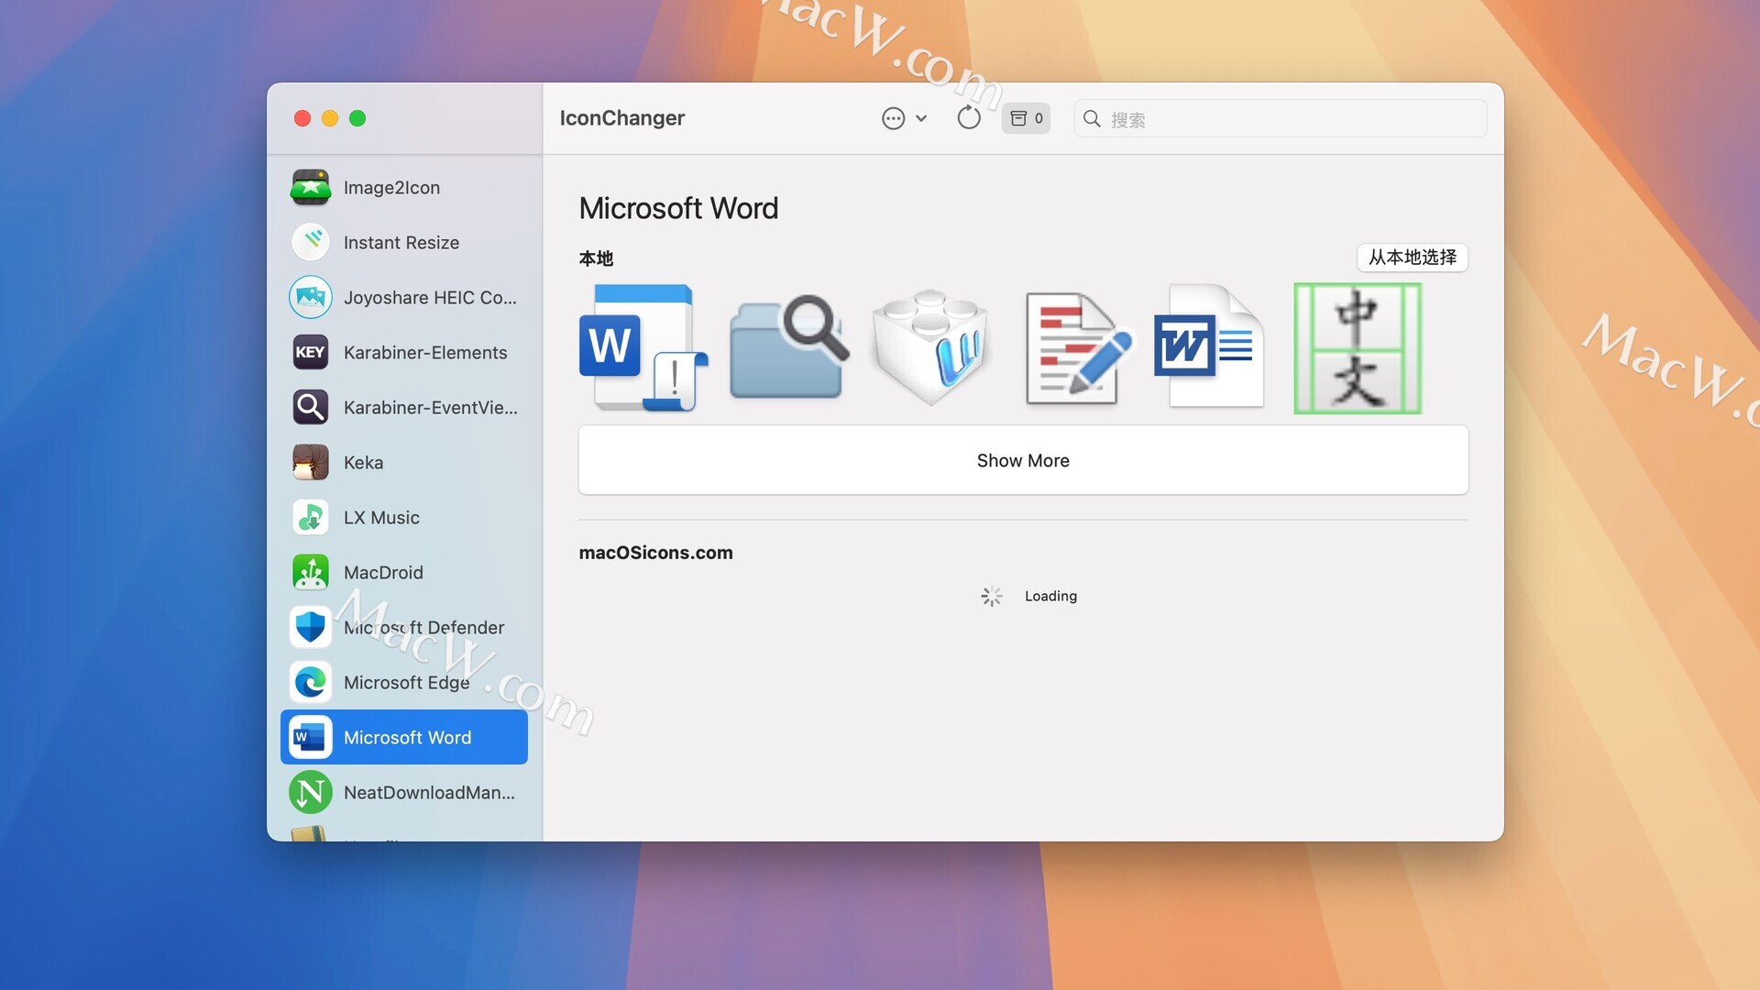The width and height of the screenshot is (1760, 990).
Task: Select Microsoft Defender in the app list
Action: [404, 627]
